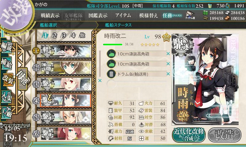
Task: Remove the ドラム缶(輸送用) equipment with its X
Action: click(168, 74)
